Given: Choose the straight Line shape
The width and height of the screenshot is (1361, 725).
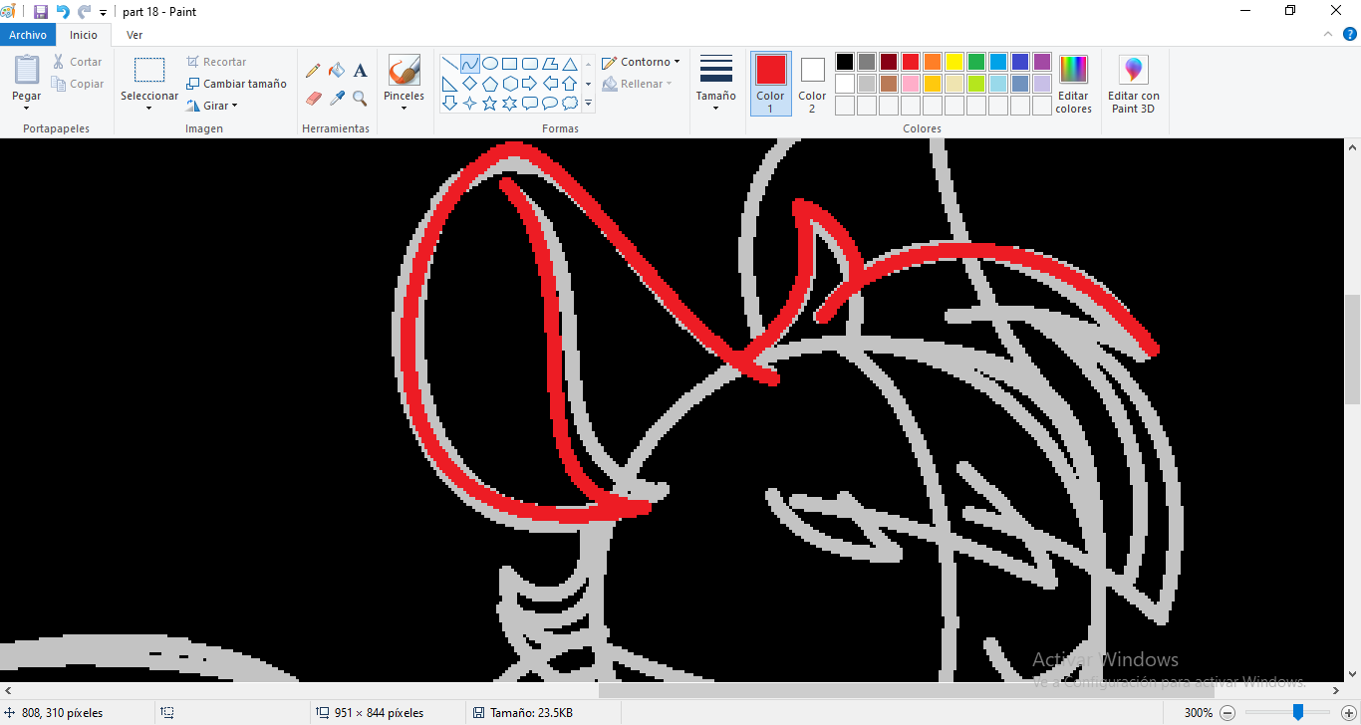Looking at the screenshot, I should tap(450, 64).
